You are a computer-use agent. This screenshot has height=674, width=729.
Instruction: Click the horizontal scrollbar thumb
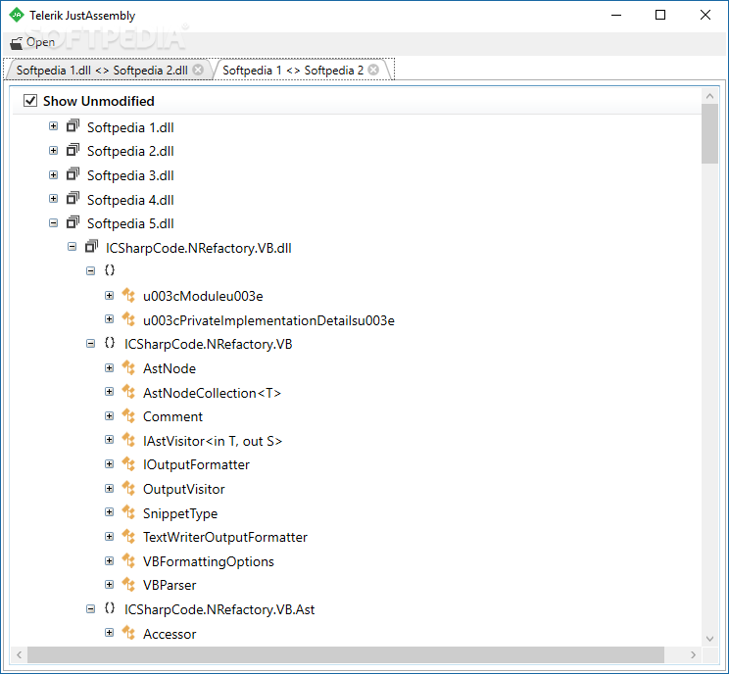click(346, 654)
